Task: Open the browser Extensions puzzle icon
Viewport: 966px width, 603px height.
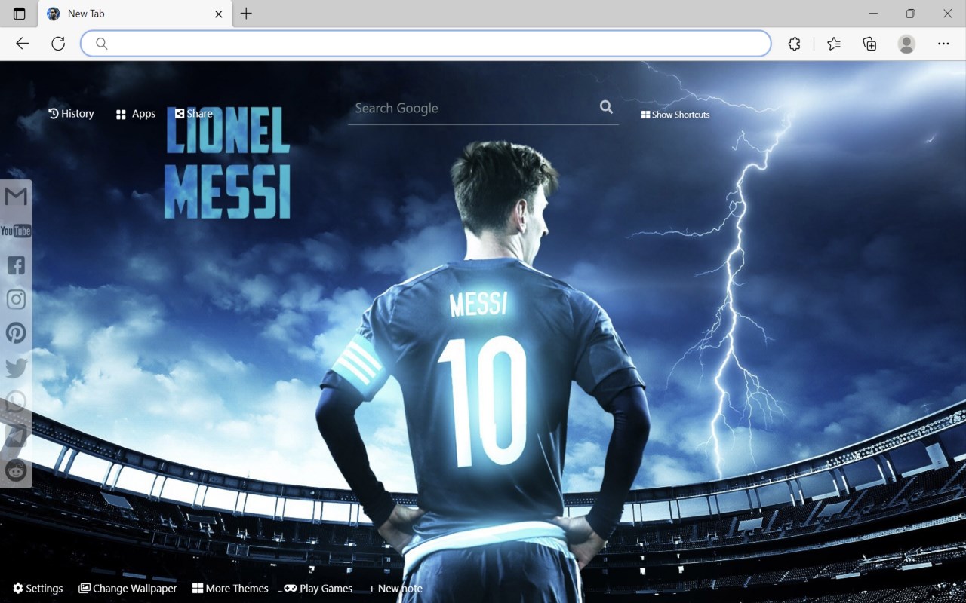Action: coord(794,44)
